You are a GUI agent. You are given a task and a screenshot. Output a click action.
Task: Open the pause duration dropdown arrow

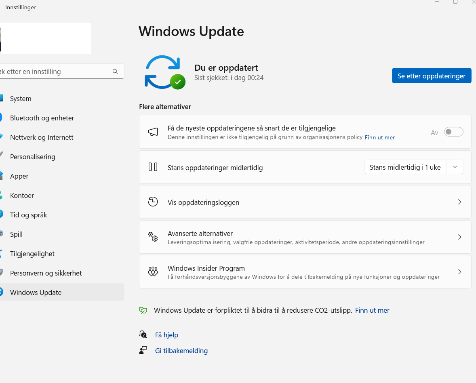455,167
